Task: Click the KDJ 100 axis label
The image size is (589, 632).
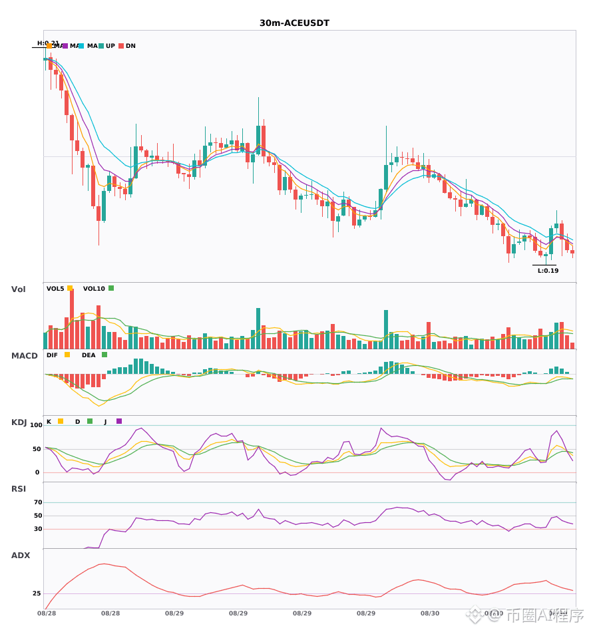Action: pos(37,425)
